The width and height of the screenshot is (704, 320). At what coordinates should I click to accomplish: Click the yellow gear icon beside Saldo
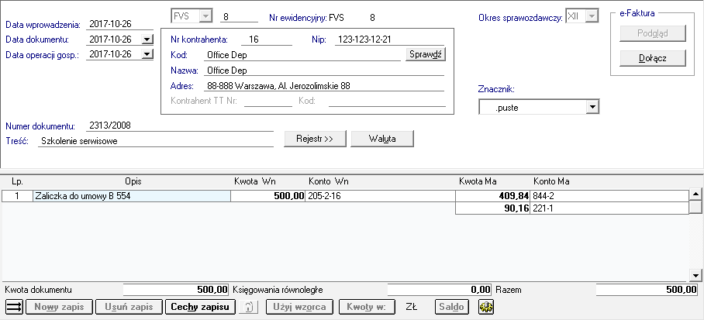(x=486, y=307)
